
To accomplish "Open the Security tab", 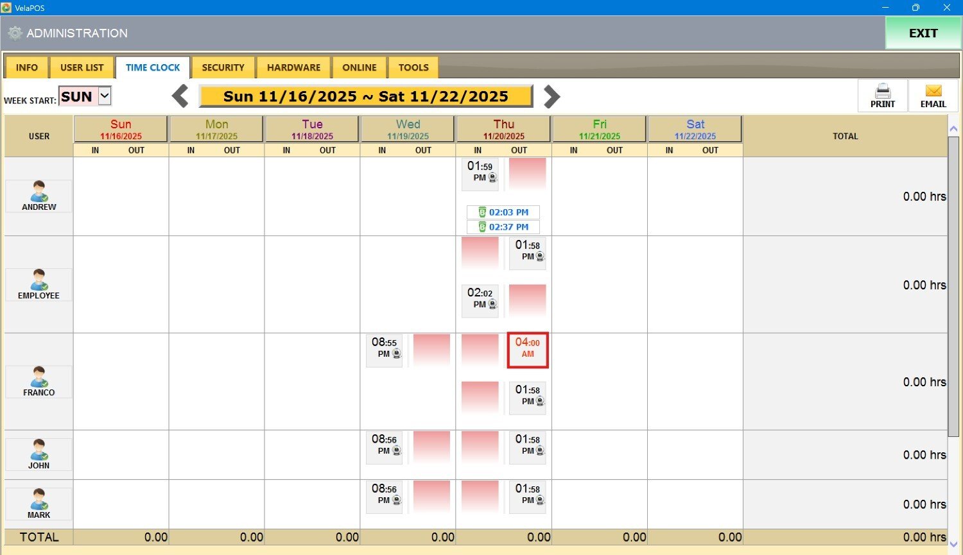I will [x=223, y=67].
